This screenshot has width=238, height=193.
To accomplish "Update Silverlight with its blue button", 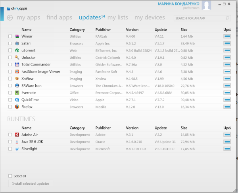I will 227,149.
